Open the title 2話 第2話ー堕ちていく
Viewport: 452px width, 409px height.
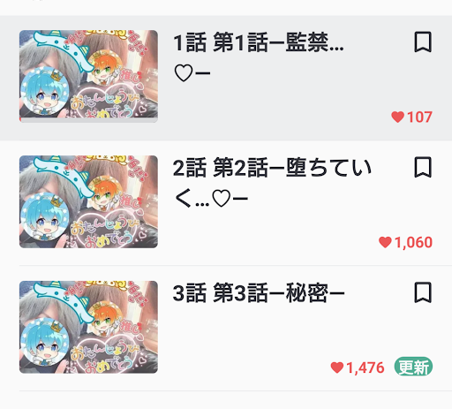click(272, 183)
